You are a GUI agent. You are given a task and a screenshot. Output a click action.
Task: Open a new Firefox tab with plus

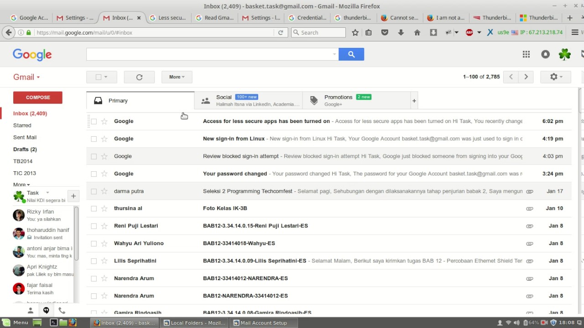click(x=569, y=18)
